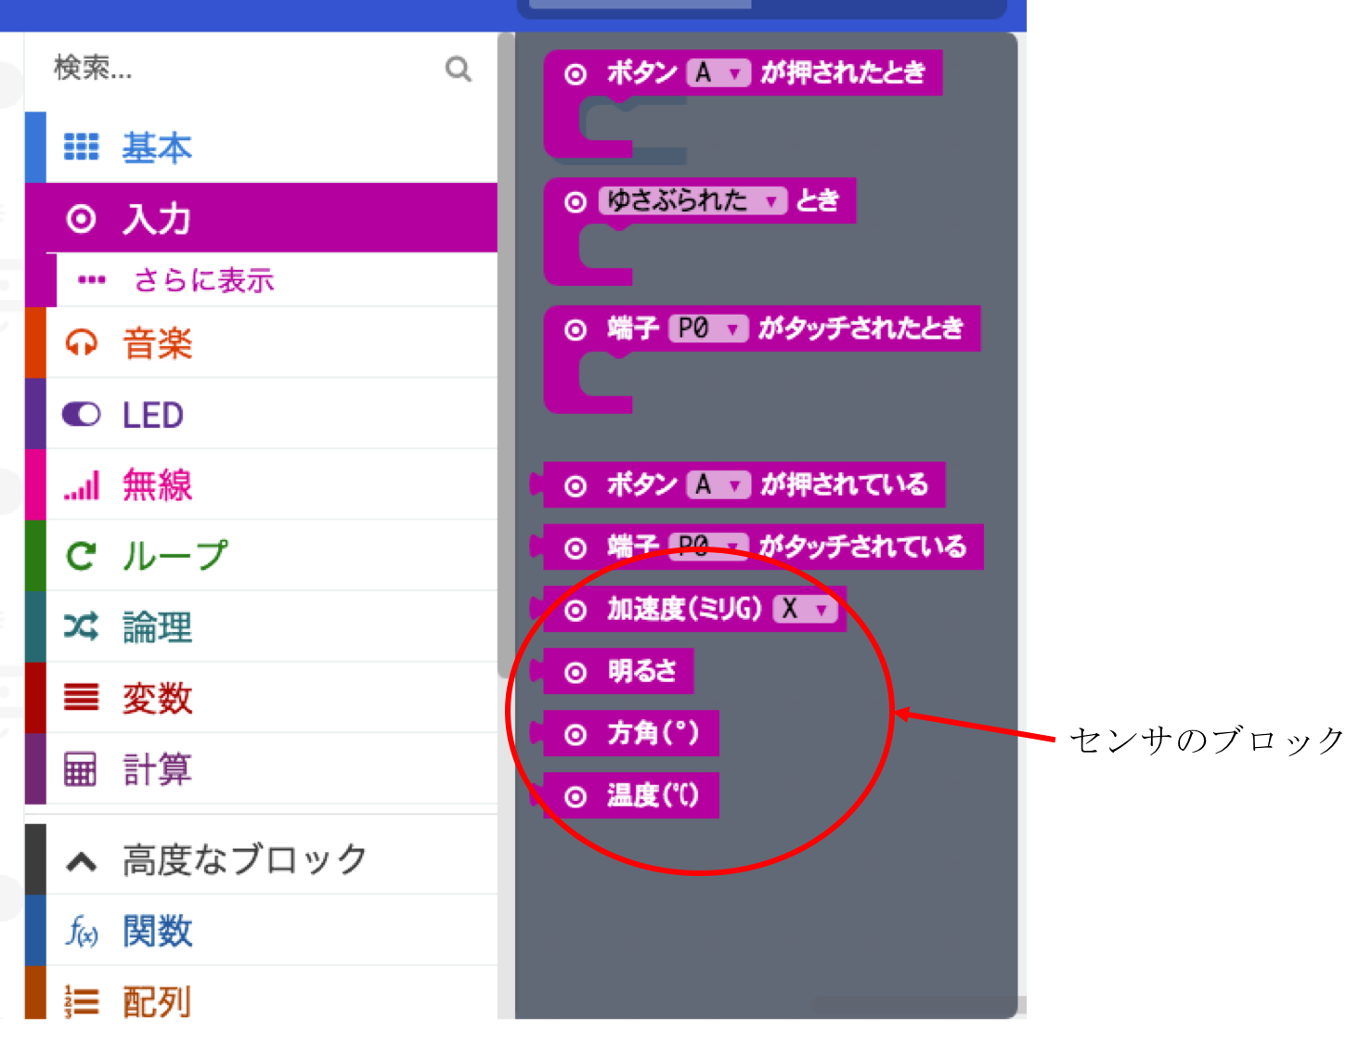This screenshot has width=1372, height=1044.
Task: Click the LED toggle icon
Action: (81, 414)
